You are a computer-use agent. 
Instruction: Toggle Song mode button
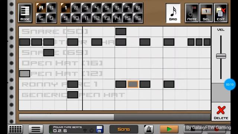(x=124, y=129)
